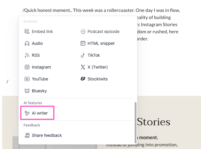Click the Instagram icon
201x149 pixels.
[27, 67]
